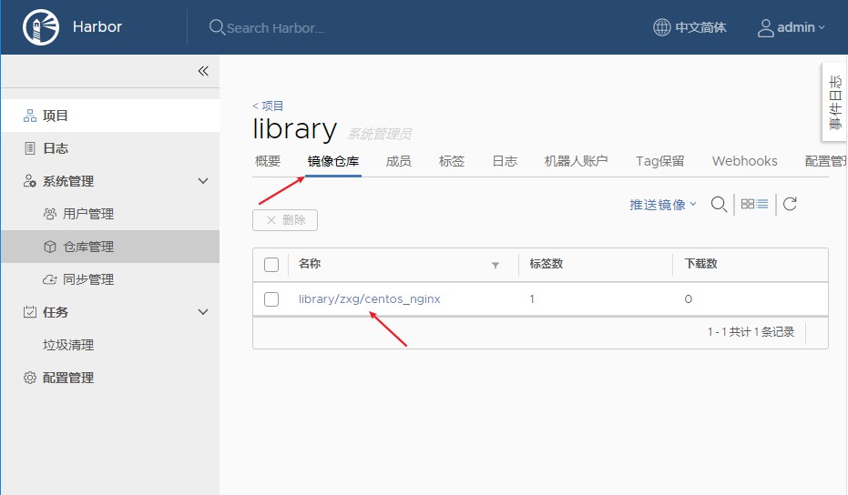Click the Harbor lighthouse logo
Viewport: 848px width, 495px height.
click(x=41, y=27)
